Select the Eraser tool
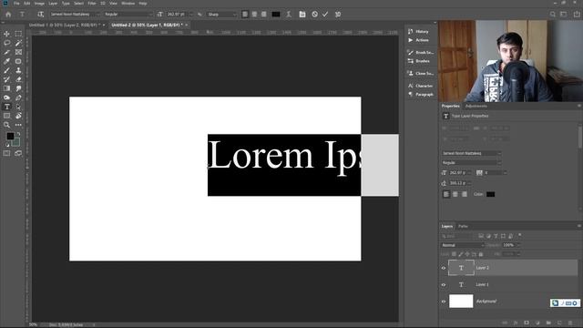Image resolution: width=583 pixels, height=328 pixels. pyautogui.click(x=18, y=79)
